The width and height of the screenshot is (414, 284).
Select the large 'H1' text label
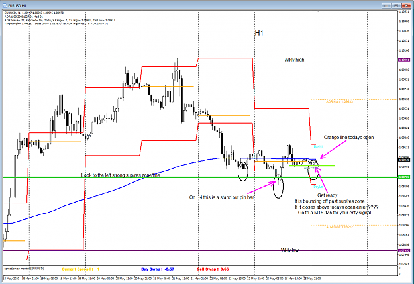point(259,33)
